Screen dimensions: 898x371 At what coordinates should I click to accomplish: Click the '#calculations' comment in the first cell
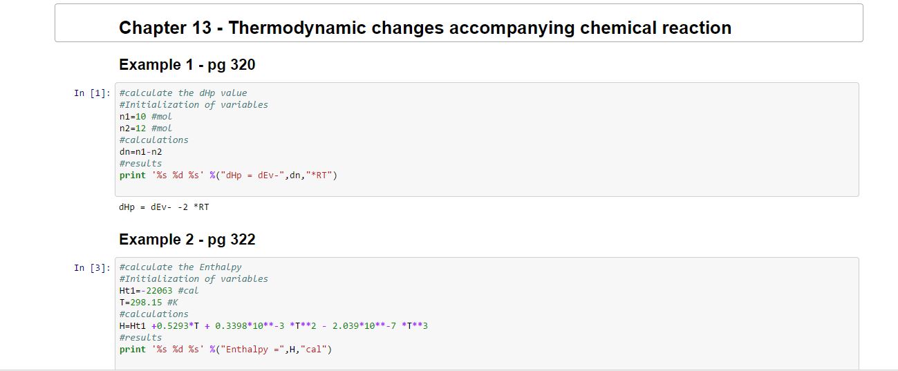click(153, 140)
